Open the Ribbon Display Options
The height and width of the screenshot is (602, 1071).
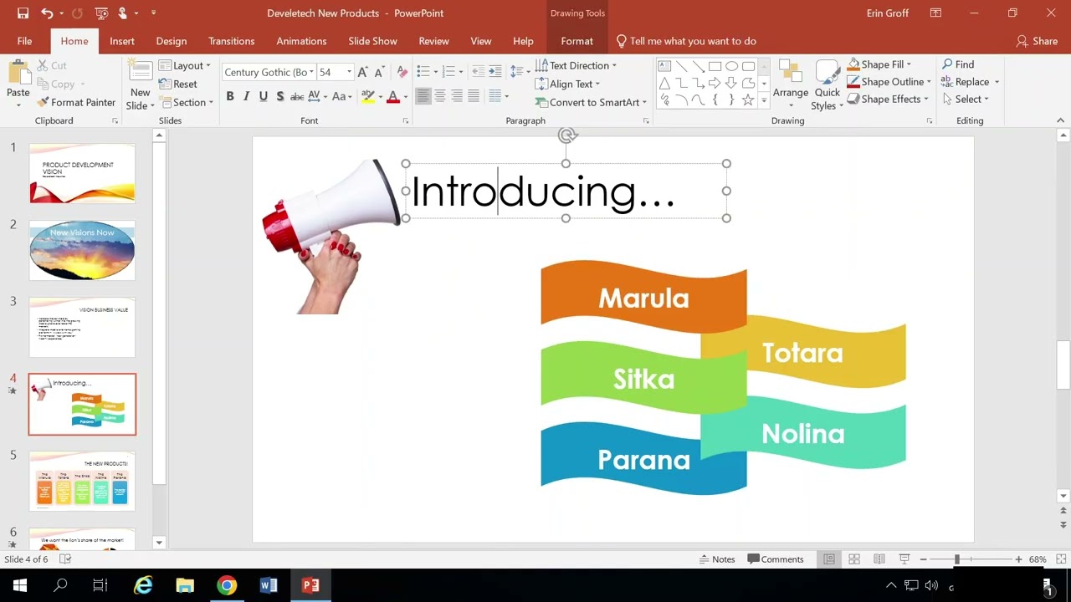click(935, 13)
